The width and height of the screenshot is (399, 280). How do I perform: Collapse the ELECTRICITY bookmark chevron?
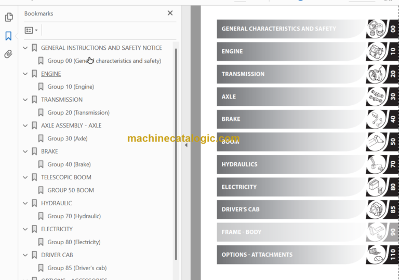(x=25, y=229)
